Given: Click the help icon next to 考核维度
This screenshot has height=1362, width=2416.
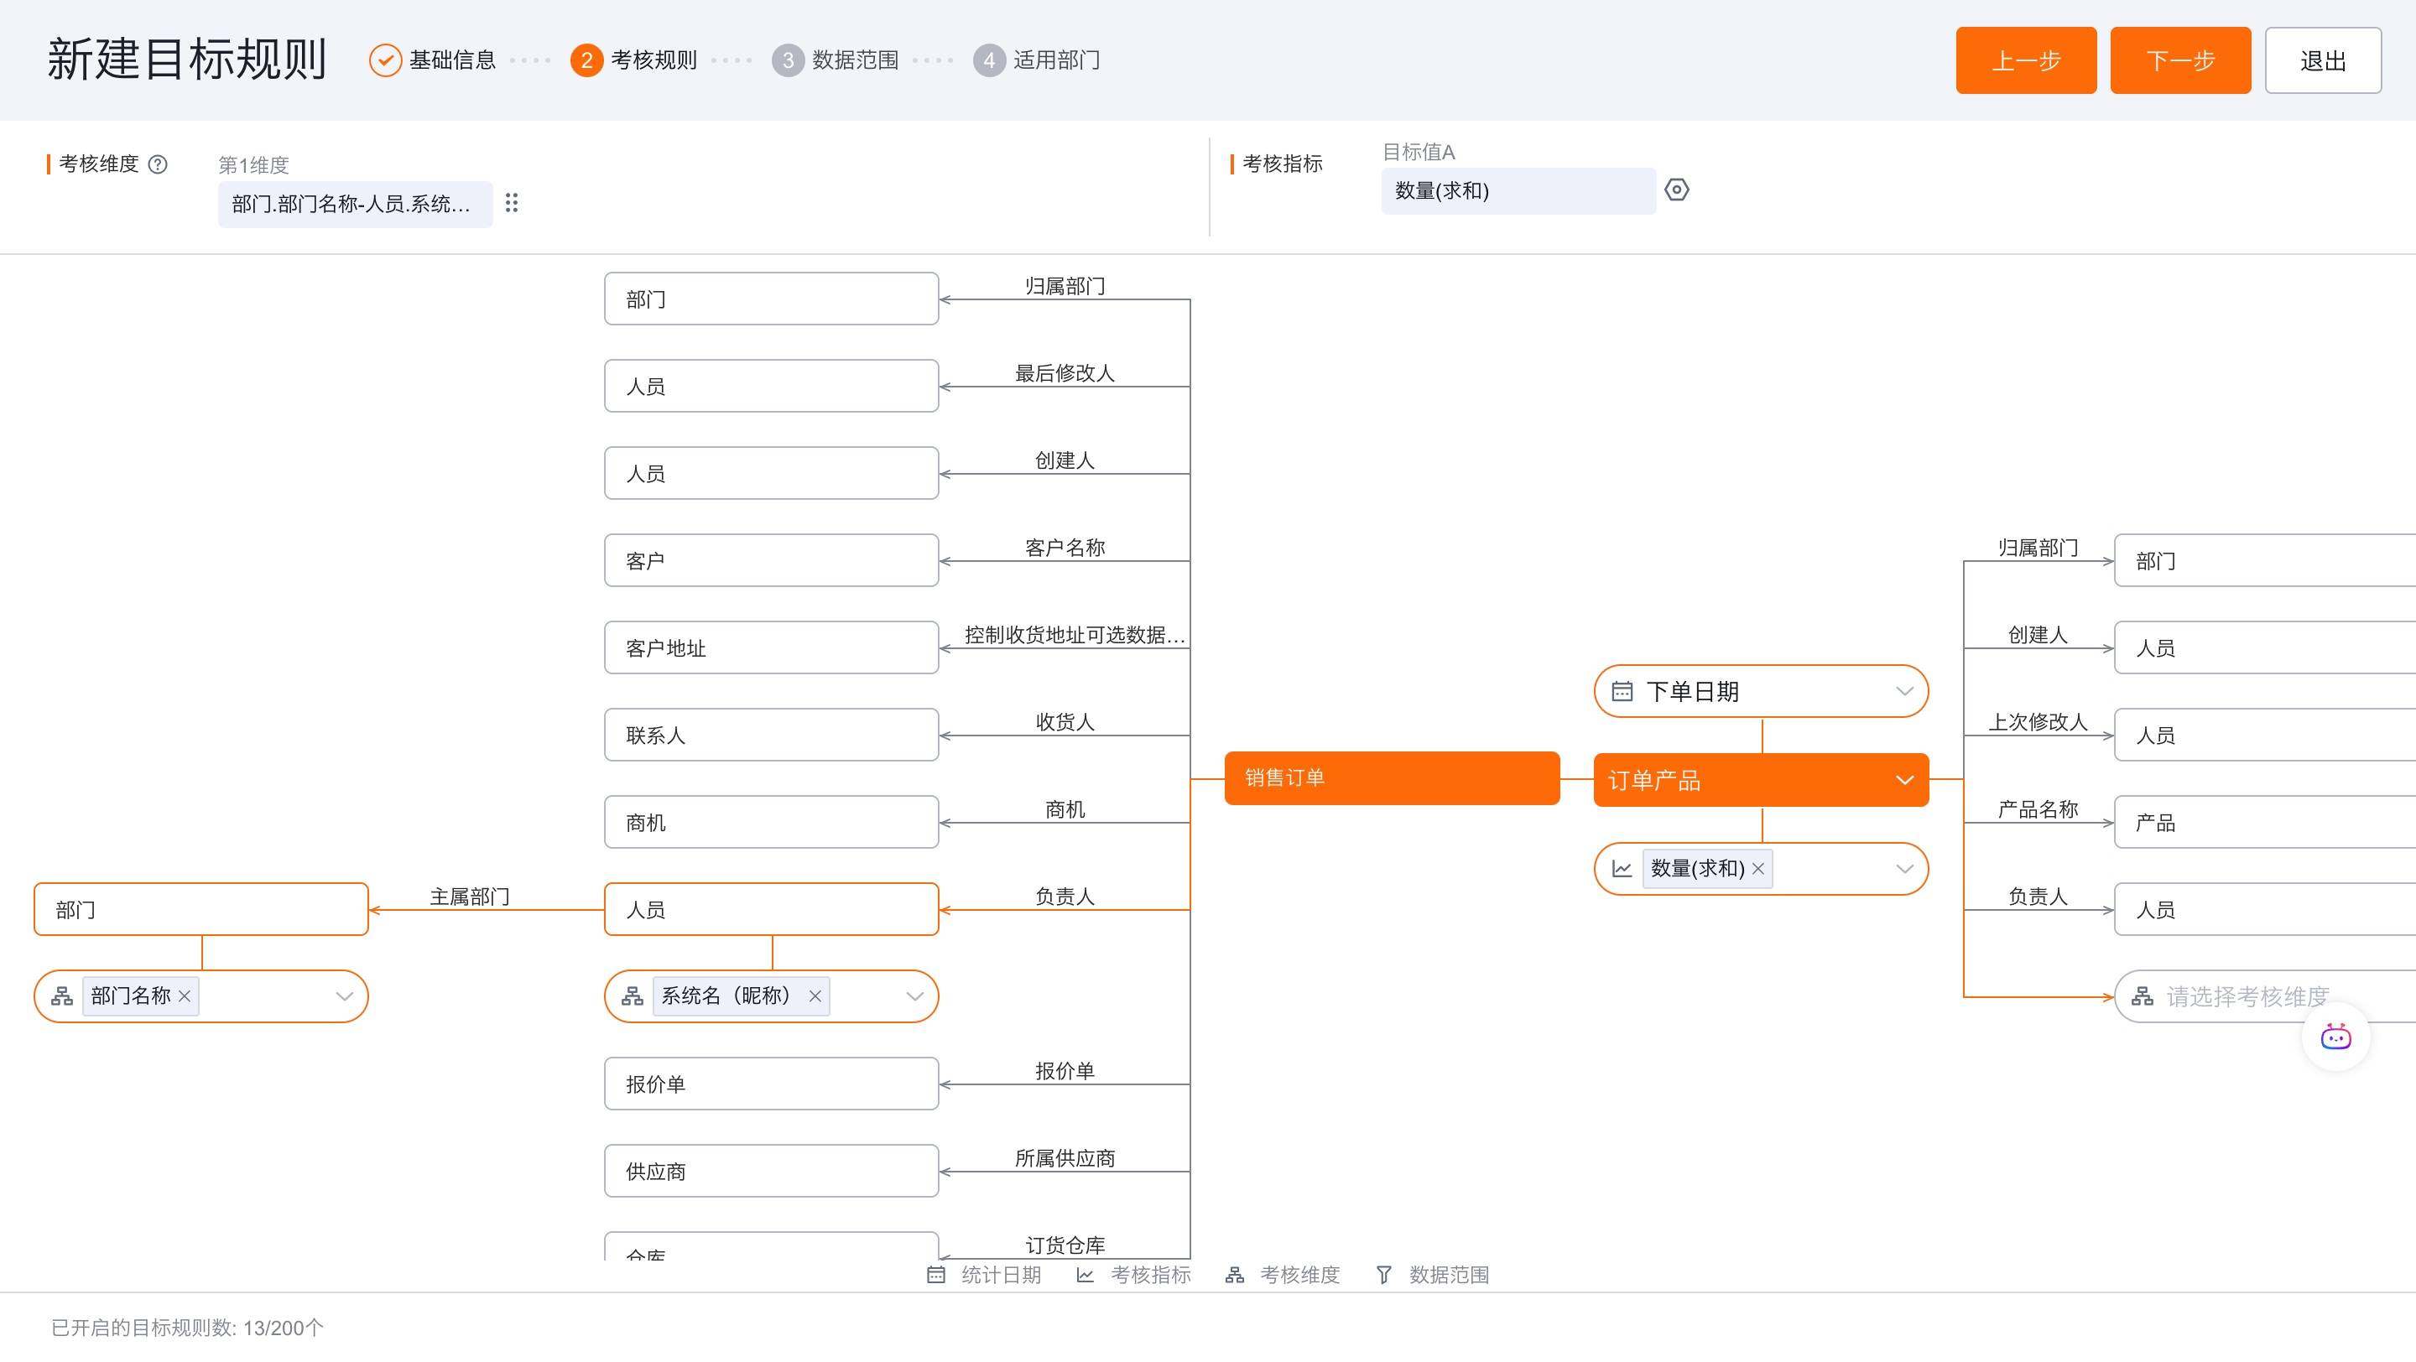Looking at the screenshot, I should [x=159, y=164].
